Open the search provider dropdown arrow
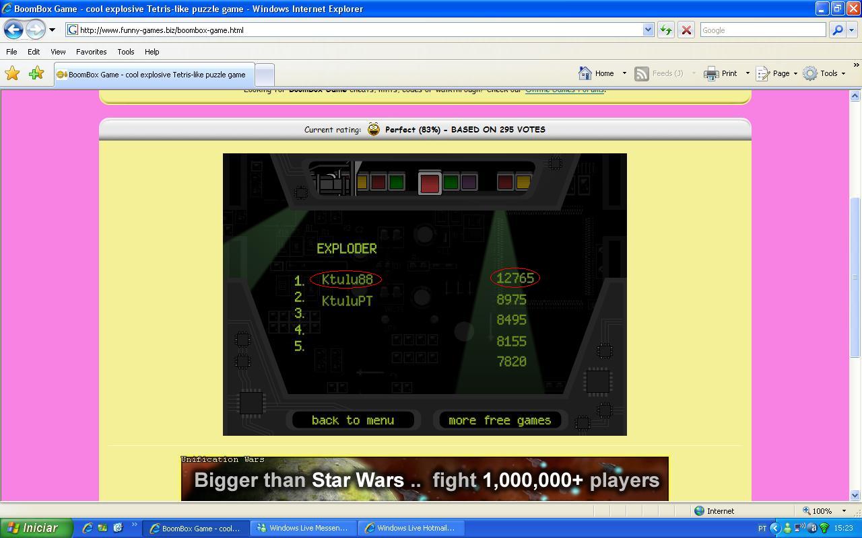 (851, 30)
